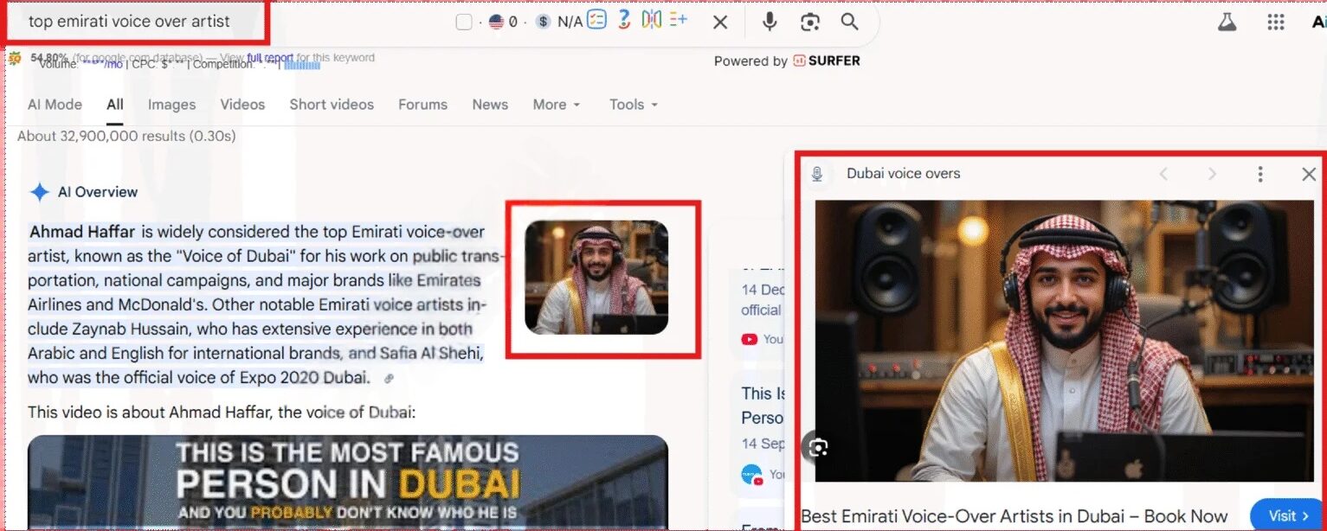Open the full report keyword link

point(270,58)
